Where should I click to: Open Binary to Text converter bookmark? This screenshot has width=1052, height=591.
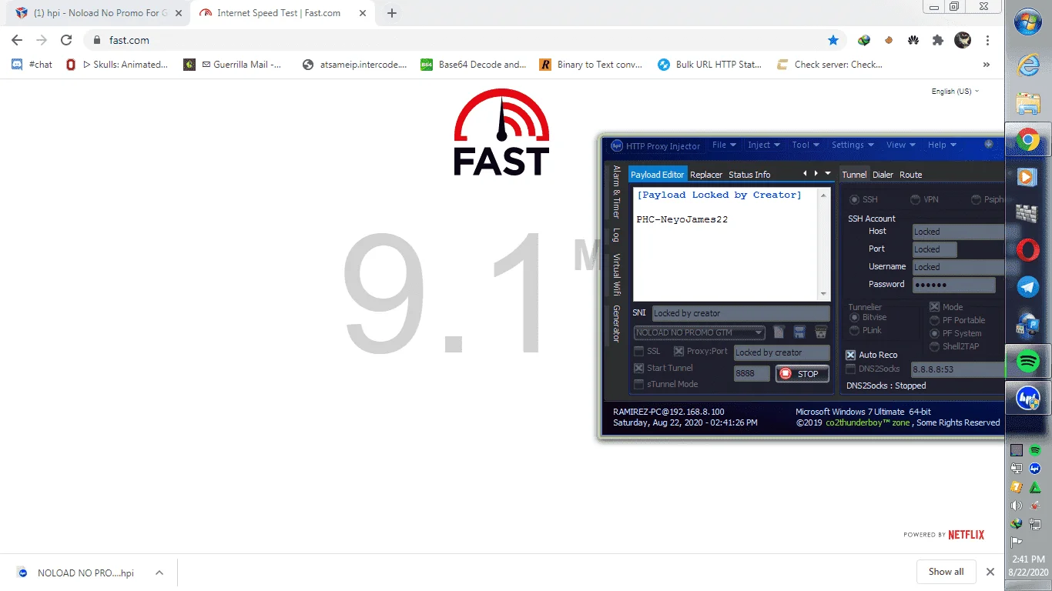pyautogui.click(x=591, y=65)
